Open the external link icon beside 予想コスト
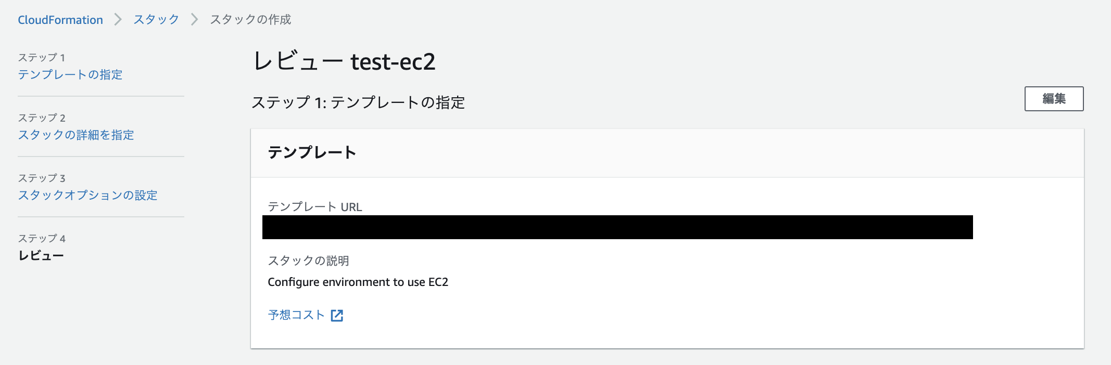 pyautogui.click(x=337, y=315)
